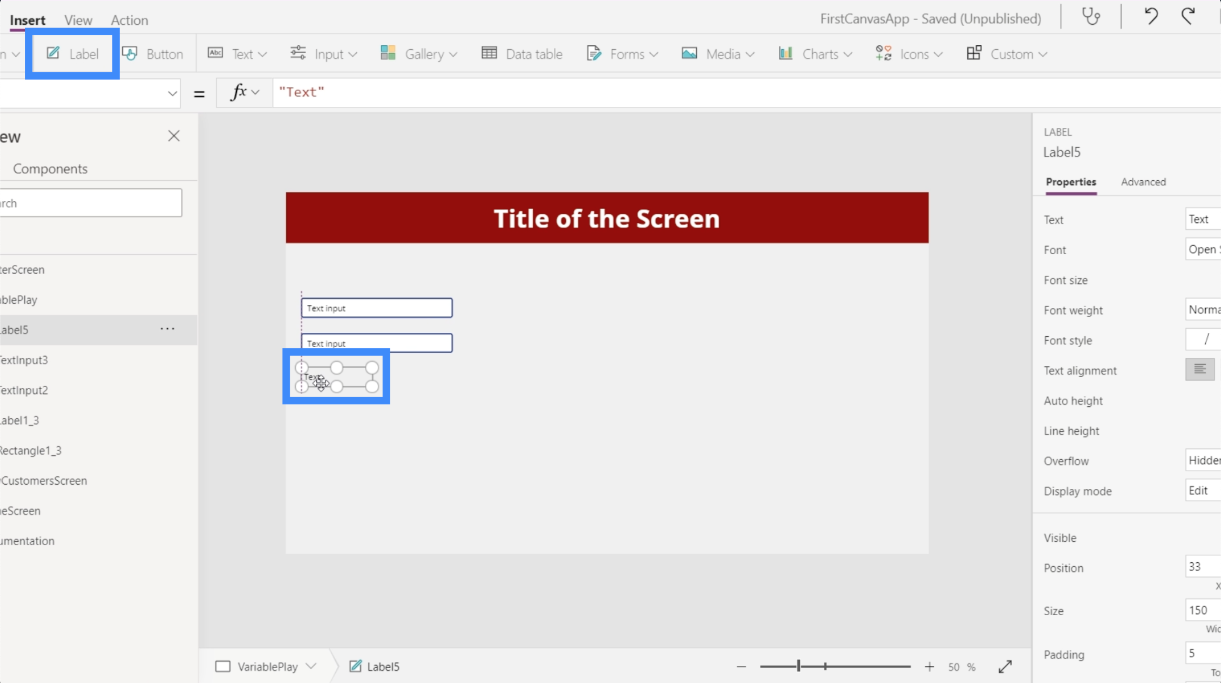Screen dimensions: 1221x683
Task: Click the tree view search box
Action: [x=91, y=203]
